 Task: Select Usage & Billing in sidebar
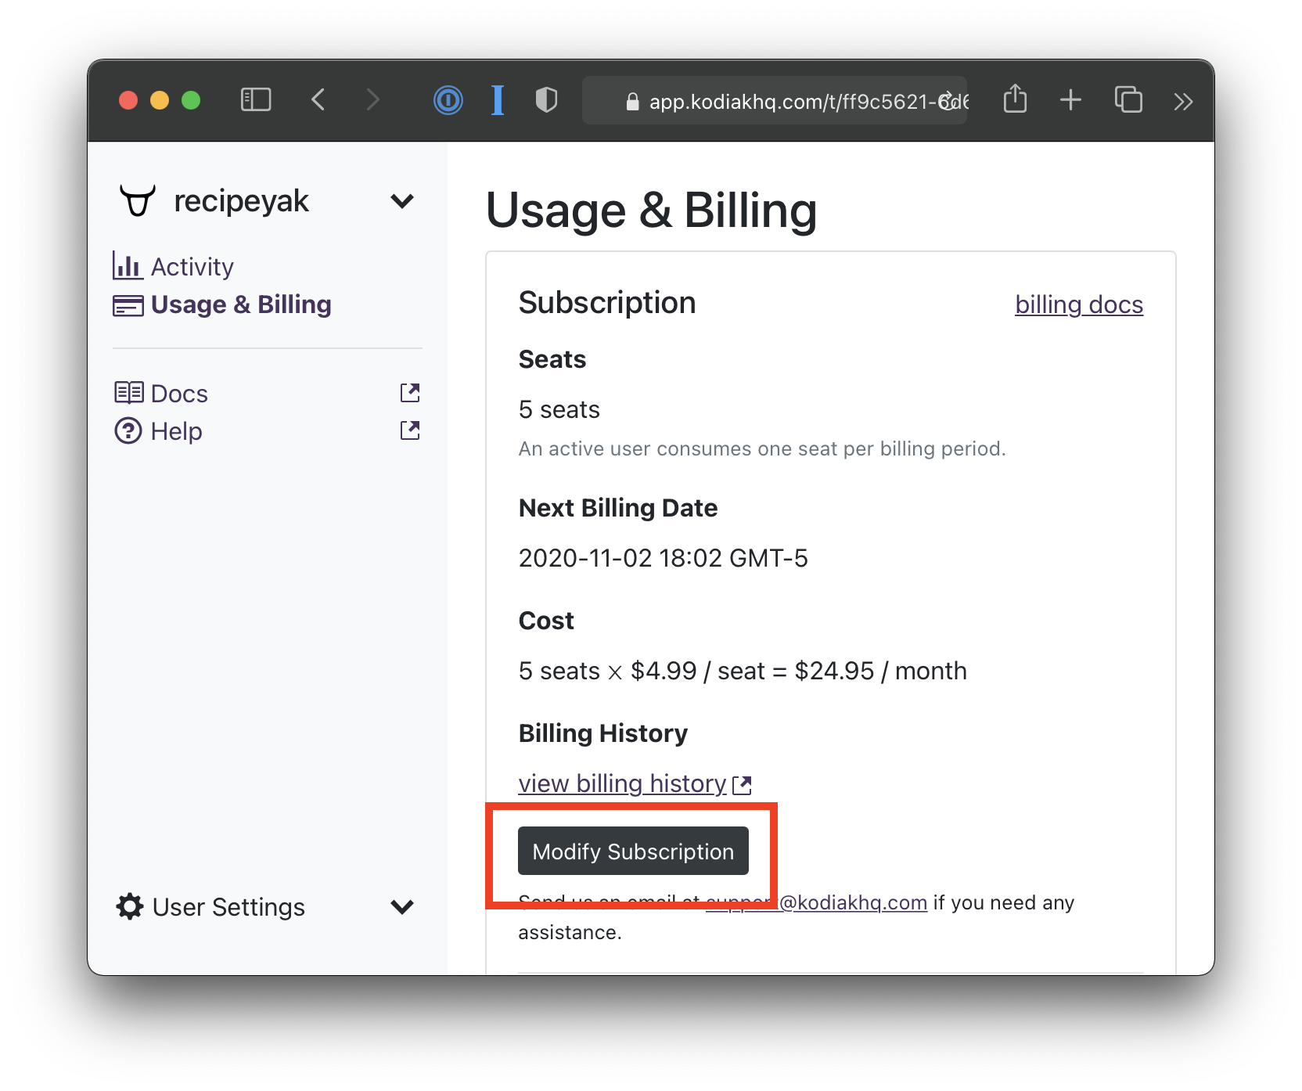tap(240, 304)
